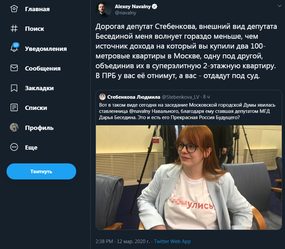Open the notifications bell with 15 badge
The width and height of the screenshot is (285, 249).
click(14, 48)
